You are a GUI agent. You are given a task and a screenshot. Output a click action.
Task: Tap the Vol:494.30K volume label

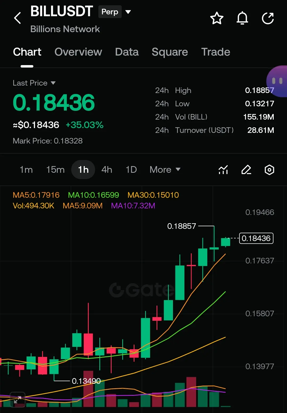33,206
